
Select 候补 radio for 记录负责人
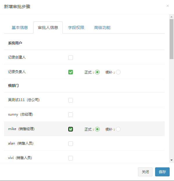pyautogui.click(x=118, y=72)
